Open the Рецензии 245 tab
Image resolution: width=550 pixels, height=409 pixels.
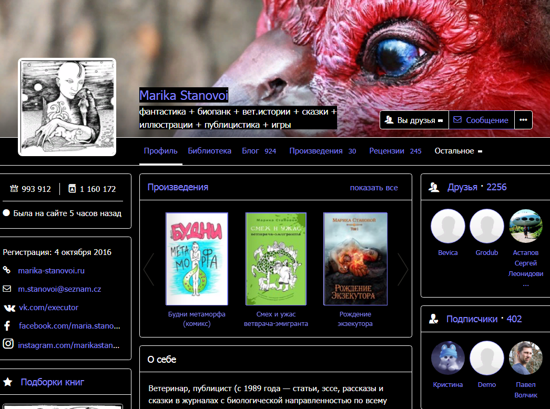pyautogui.click(x=395, y=151)
